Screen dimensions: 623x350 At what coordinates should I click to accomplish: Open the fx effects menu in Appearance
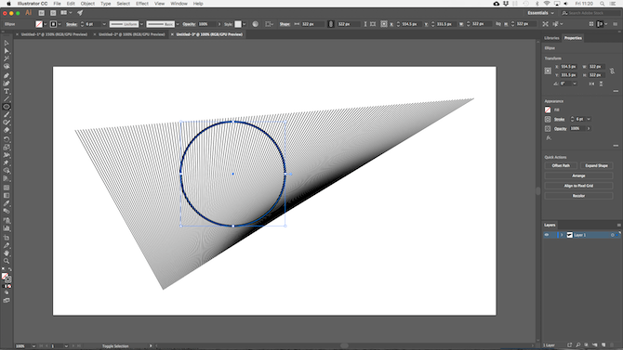tap(549, 138)
